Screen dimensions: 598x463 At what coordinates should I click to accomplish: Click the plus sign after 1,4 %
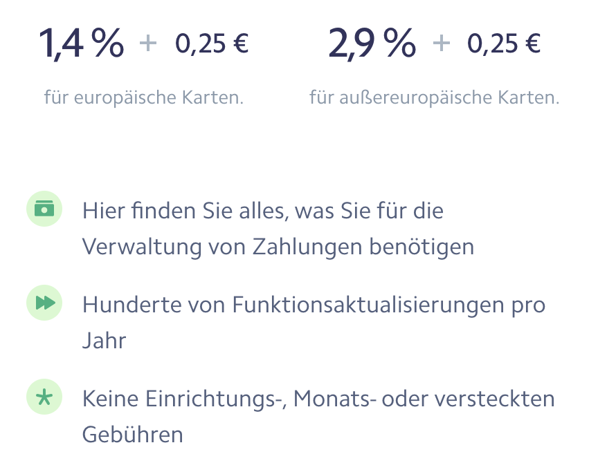click(148, 43)
